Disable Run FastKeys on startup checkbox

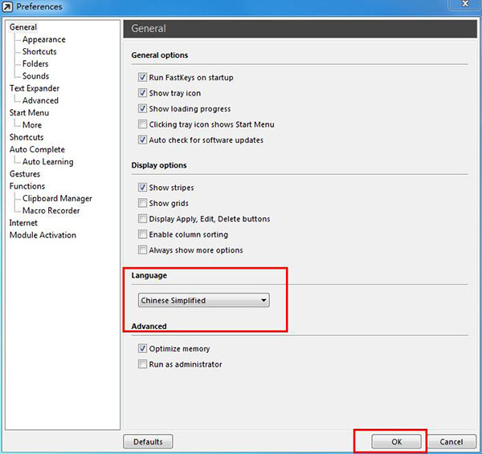coord(143,78)
